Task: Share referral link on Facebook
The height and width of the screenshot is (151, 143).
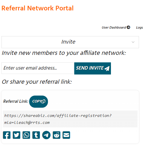Action: coord(7,135)
